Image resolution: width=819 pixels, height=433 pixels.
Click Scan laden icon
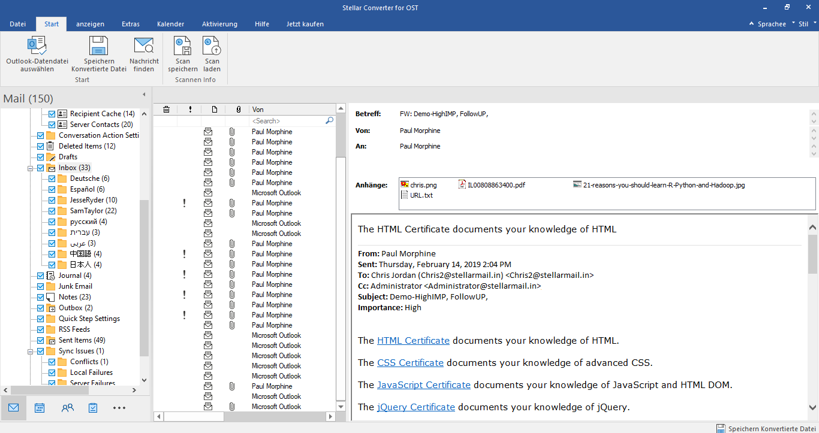(x=212, y=46)
